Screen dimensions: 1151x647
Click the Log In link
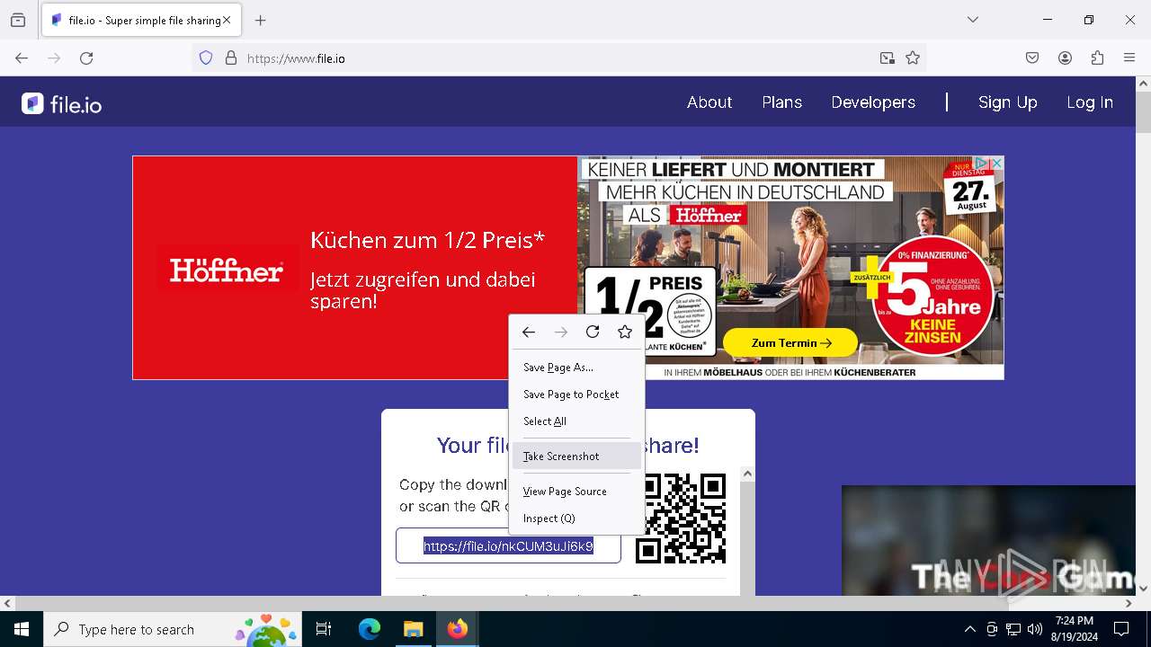pyautogui.click(x=1090, y=102)
